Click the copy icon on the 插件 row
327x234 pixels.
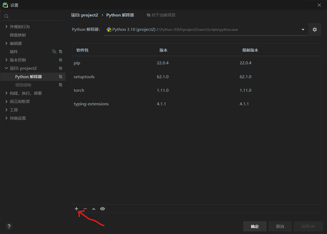click(x=60, y=52)
